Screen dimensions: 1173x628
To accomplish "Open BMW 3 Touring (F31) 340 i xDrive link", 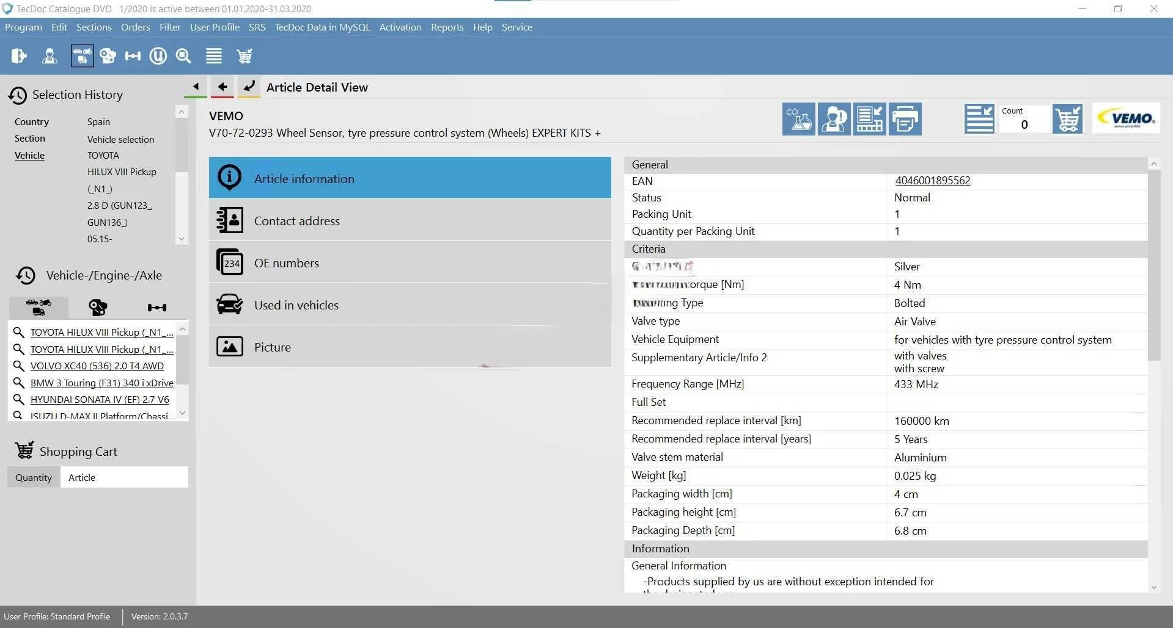I will point(102,383).
